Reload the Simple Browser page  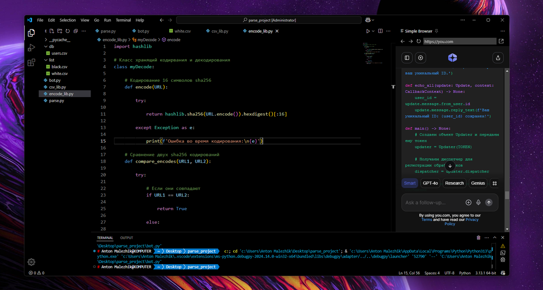coord(419,41)
